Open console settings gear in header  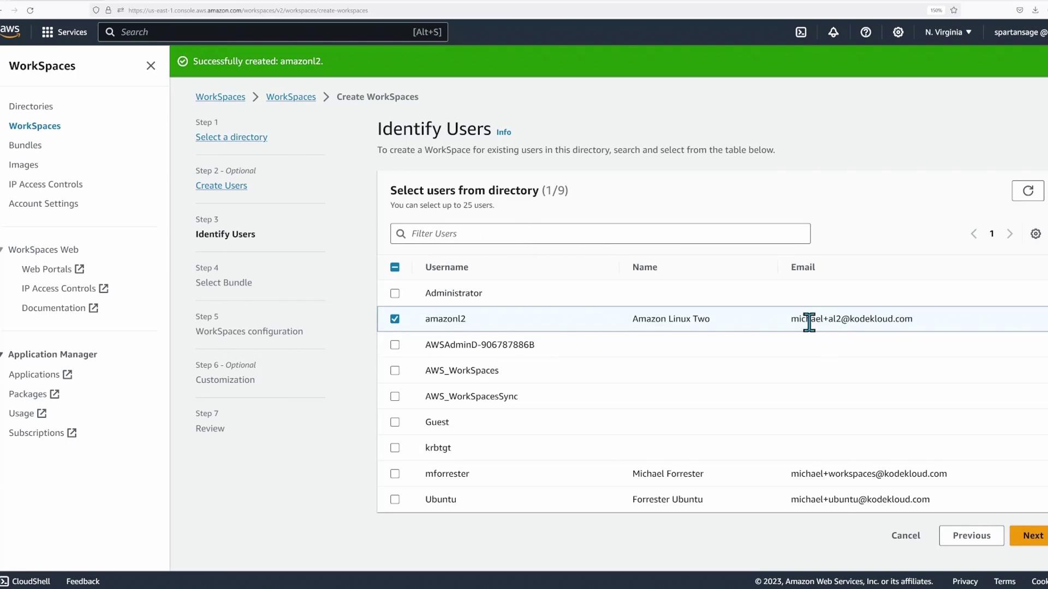pyautogui.click(x=898, y=32)
